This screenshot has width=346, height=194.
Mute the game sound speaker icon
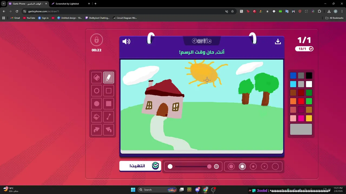pos(126,41)
